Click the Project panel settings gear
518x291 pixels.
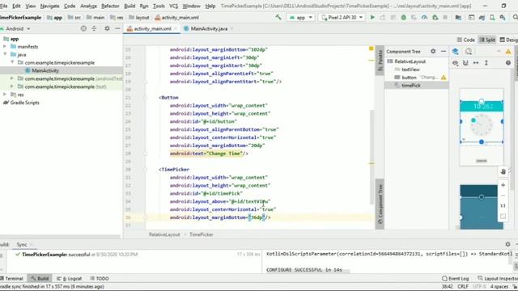(107, 29)
